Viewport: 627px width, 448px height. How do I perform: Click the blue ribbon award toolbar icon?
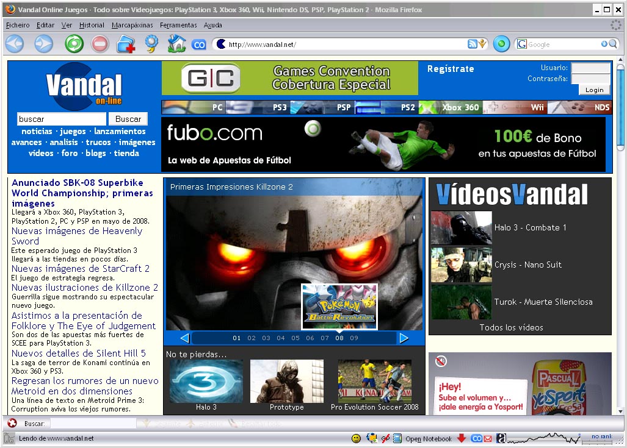pyautogui.click(x=151, y=43)
